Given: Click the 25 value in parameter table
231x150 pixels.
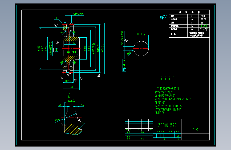Looking at the screenshot, I should 202,23.
